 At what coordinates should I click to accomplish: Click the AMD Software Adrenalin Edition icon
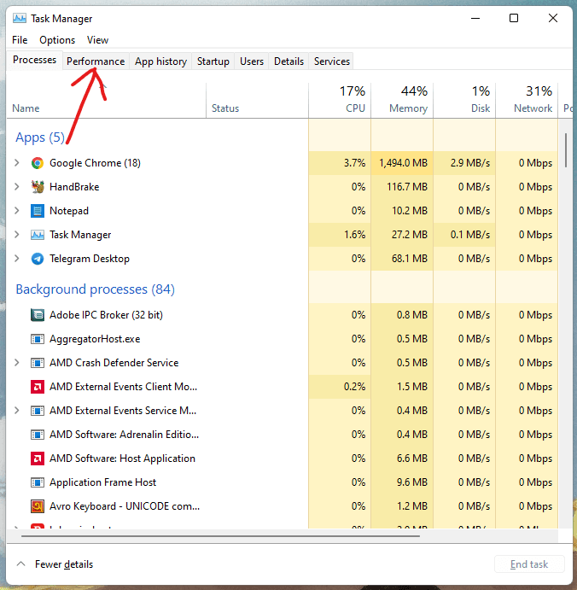tap(38, 435)
